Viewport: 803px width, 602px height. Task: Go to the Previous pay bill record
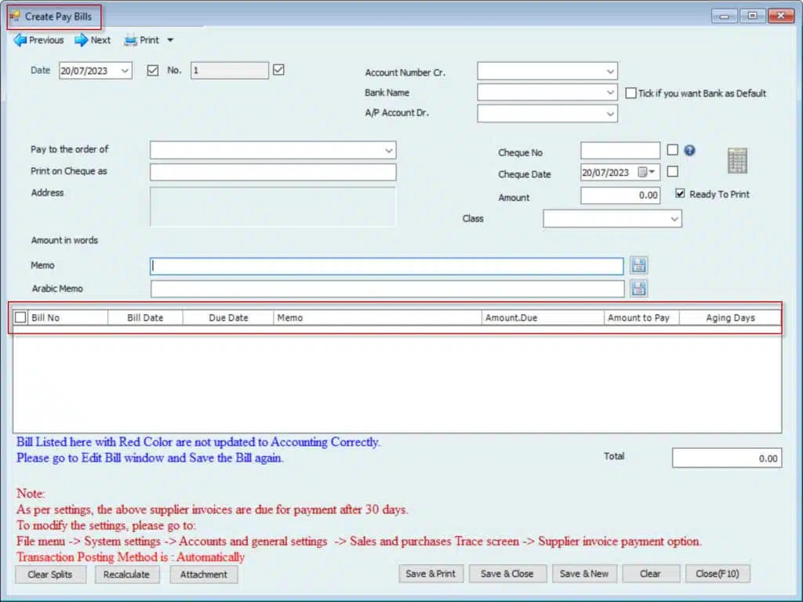(x=38, y=40)
